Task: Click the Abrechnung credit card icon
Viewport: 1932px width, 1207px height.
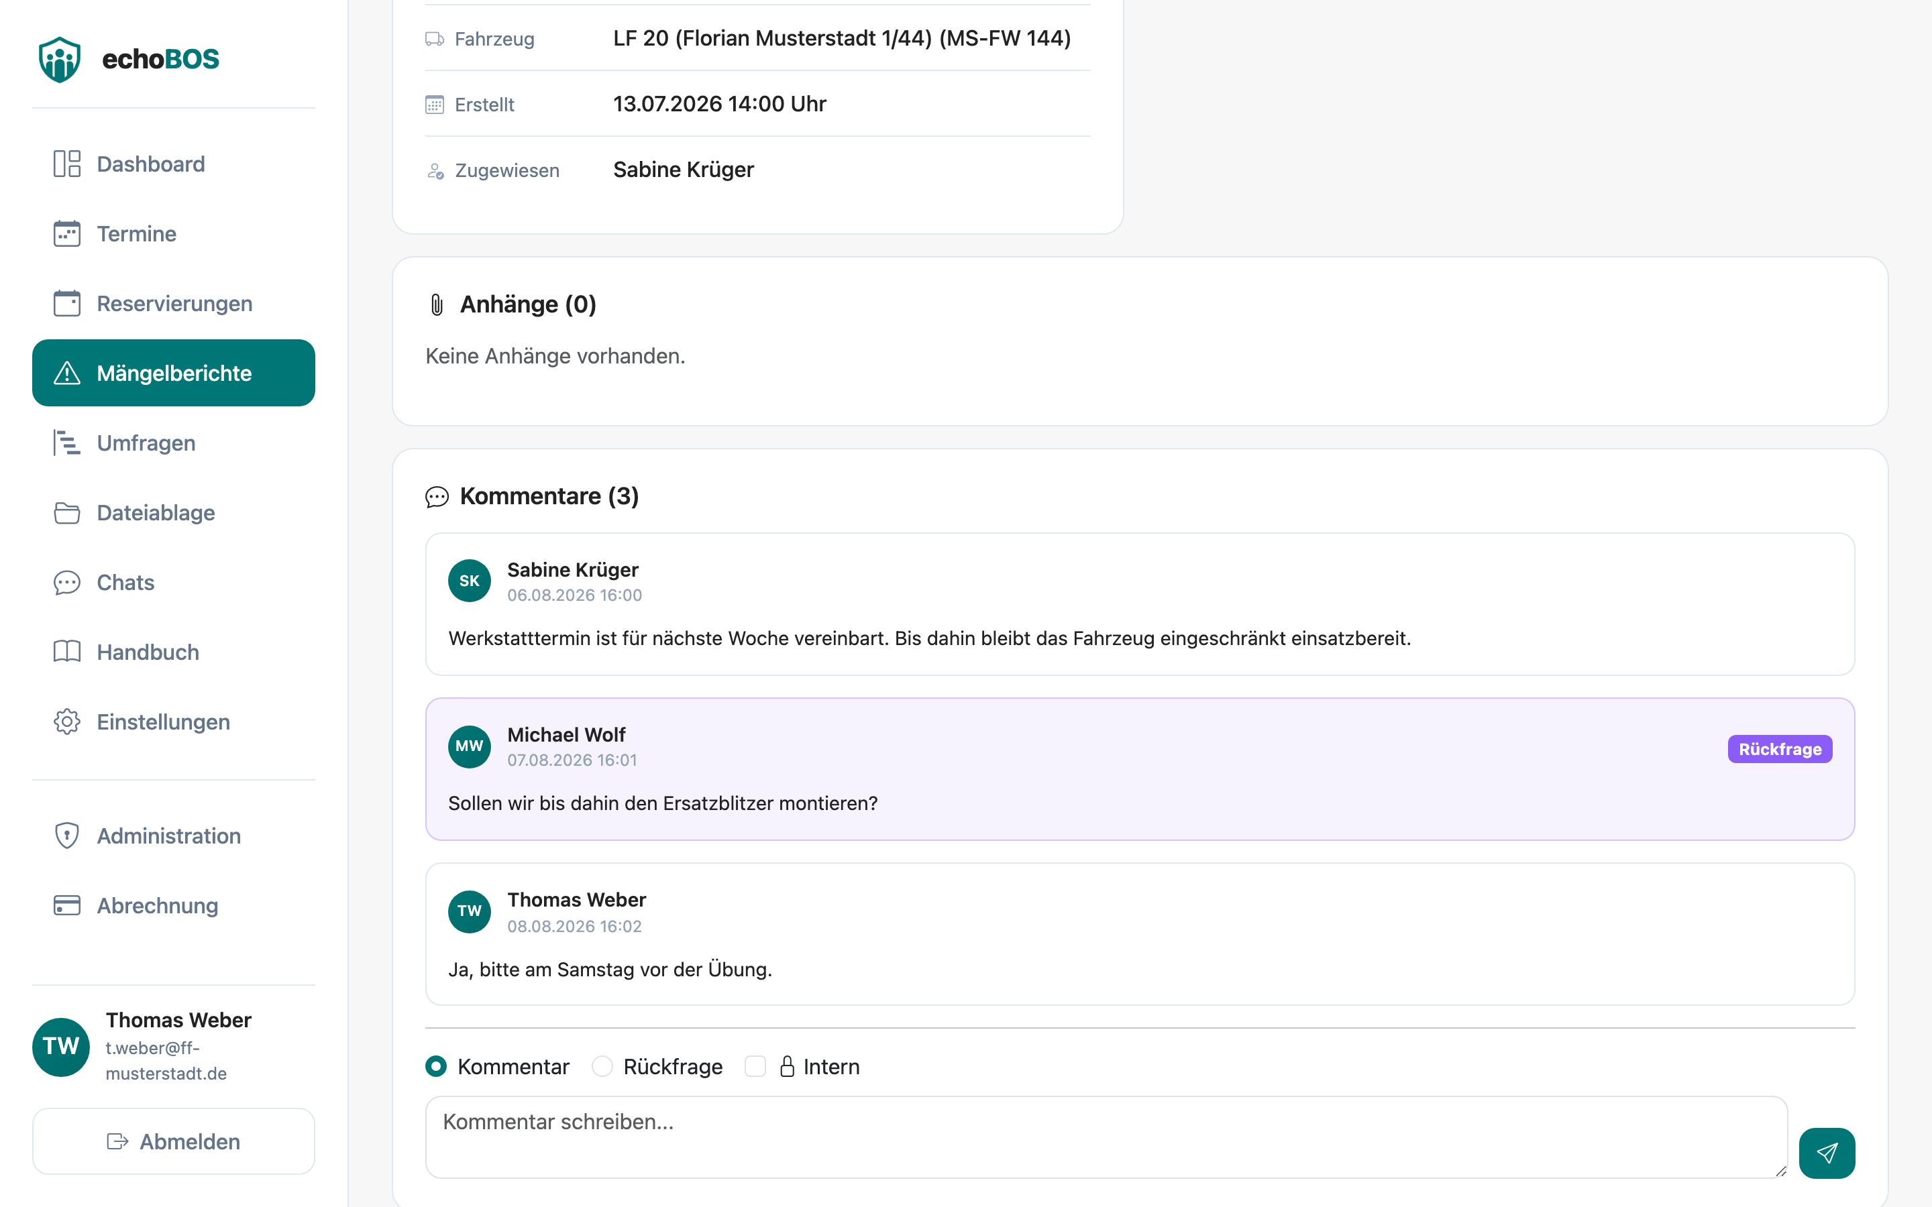Action: 67,905
